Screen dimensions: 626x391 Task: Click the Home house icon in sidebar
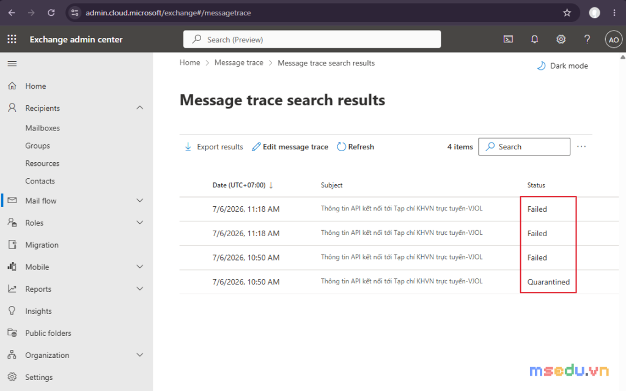[x=12, y=86]
